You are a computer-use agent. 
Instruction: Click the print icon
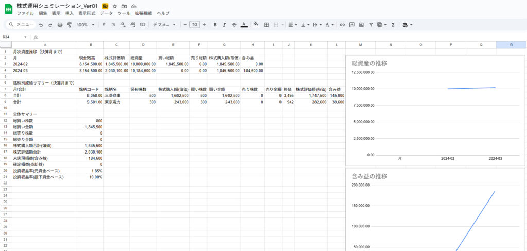60,24
